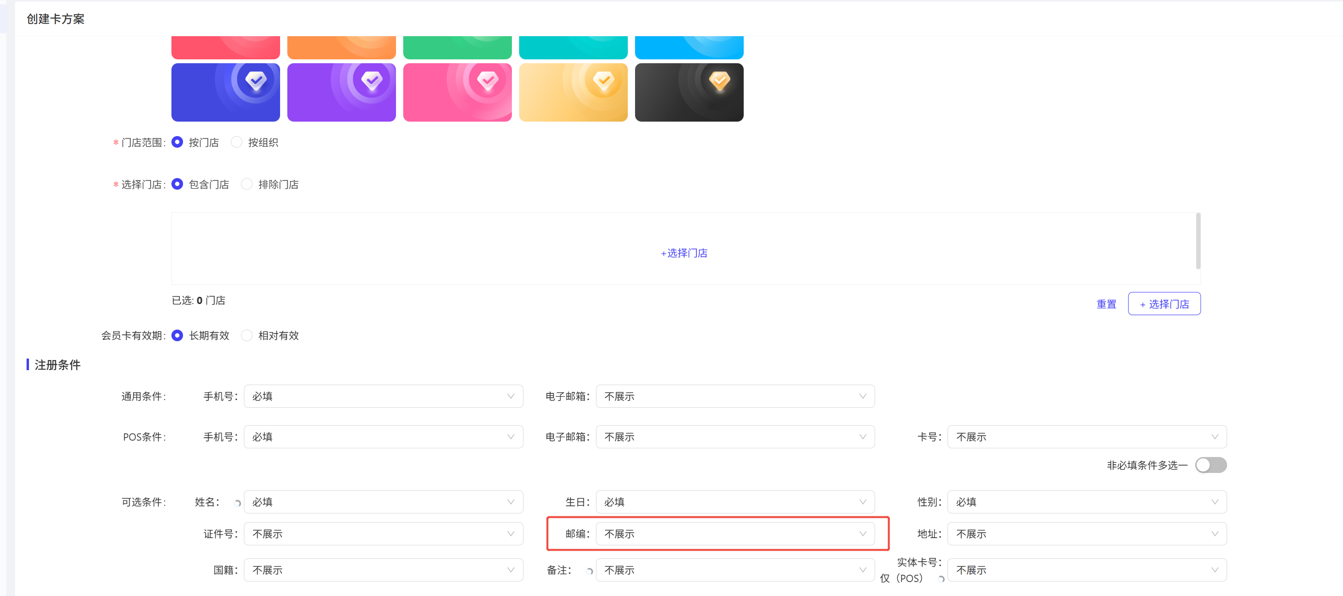Set validity to 长期有效
This screenshot has height=596, width=1343.
pos(177,335)
